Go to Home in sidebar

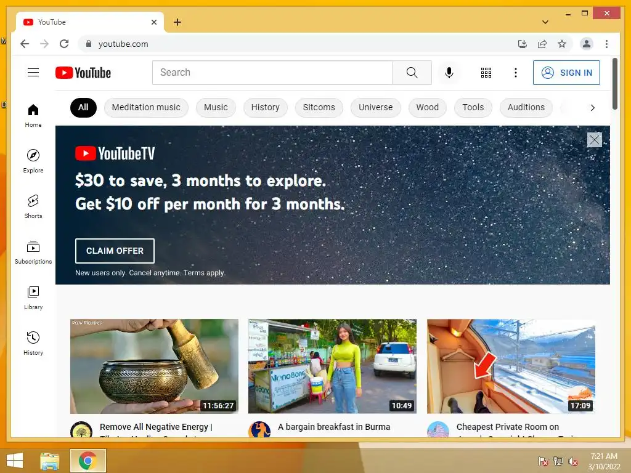coord(33,116)
